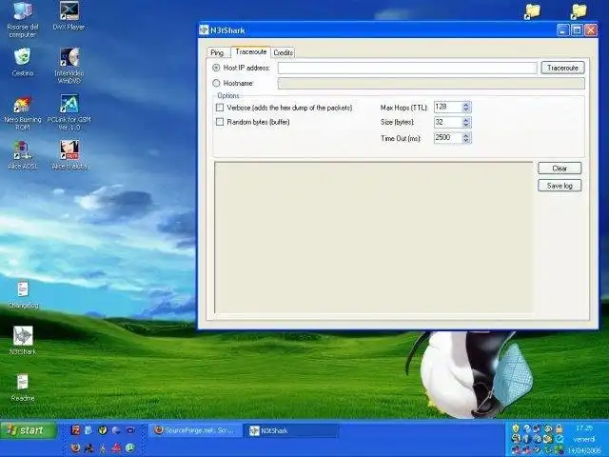Switch to the Ping tab
This screenshot has height=457, width=609.
tap(217, 52)
